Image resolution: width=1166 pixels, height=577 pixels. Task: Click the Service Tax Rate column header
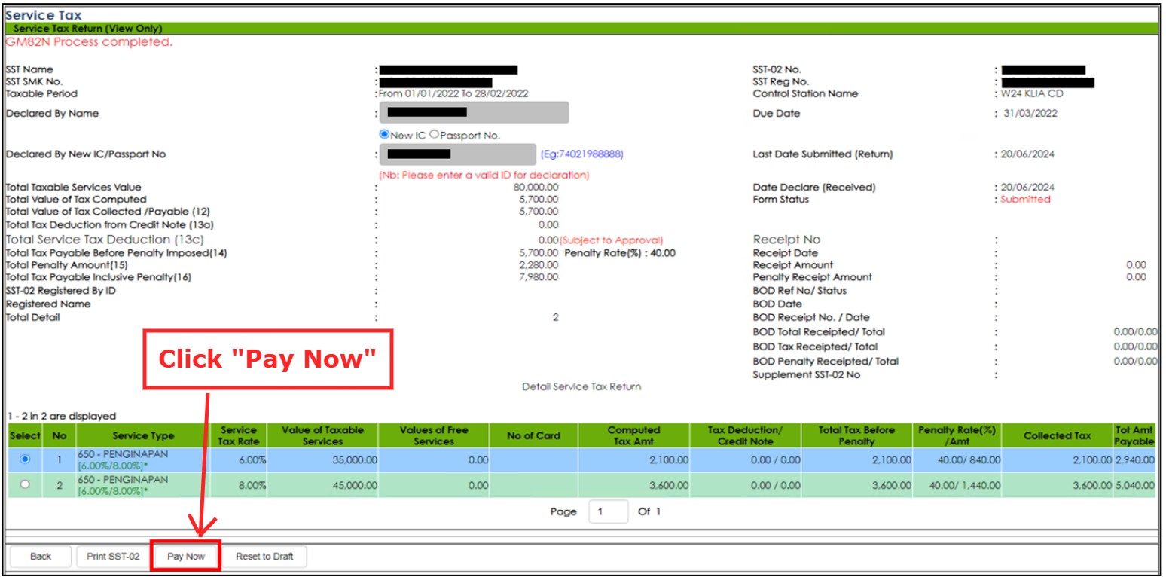click(x=238, y=435)
